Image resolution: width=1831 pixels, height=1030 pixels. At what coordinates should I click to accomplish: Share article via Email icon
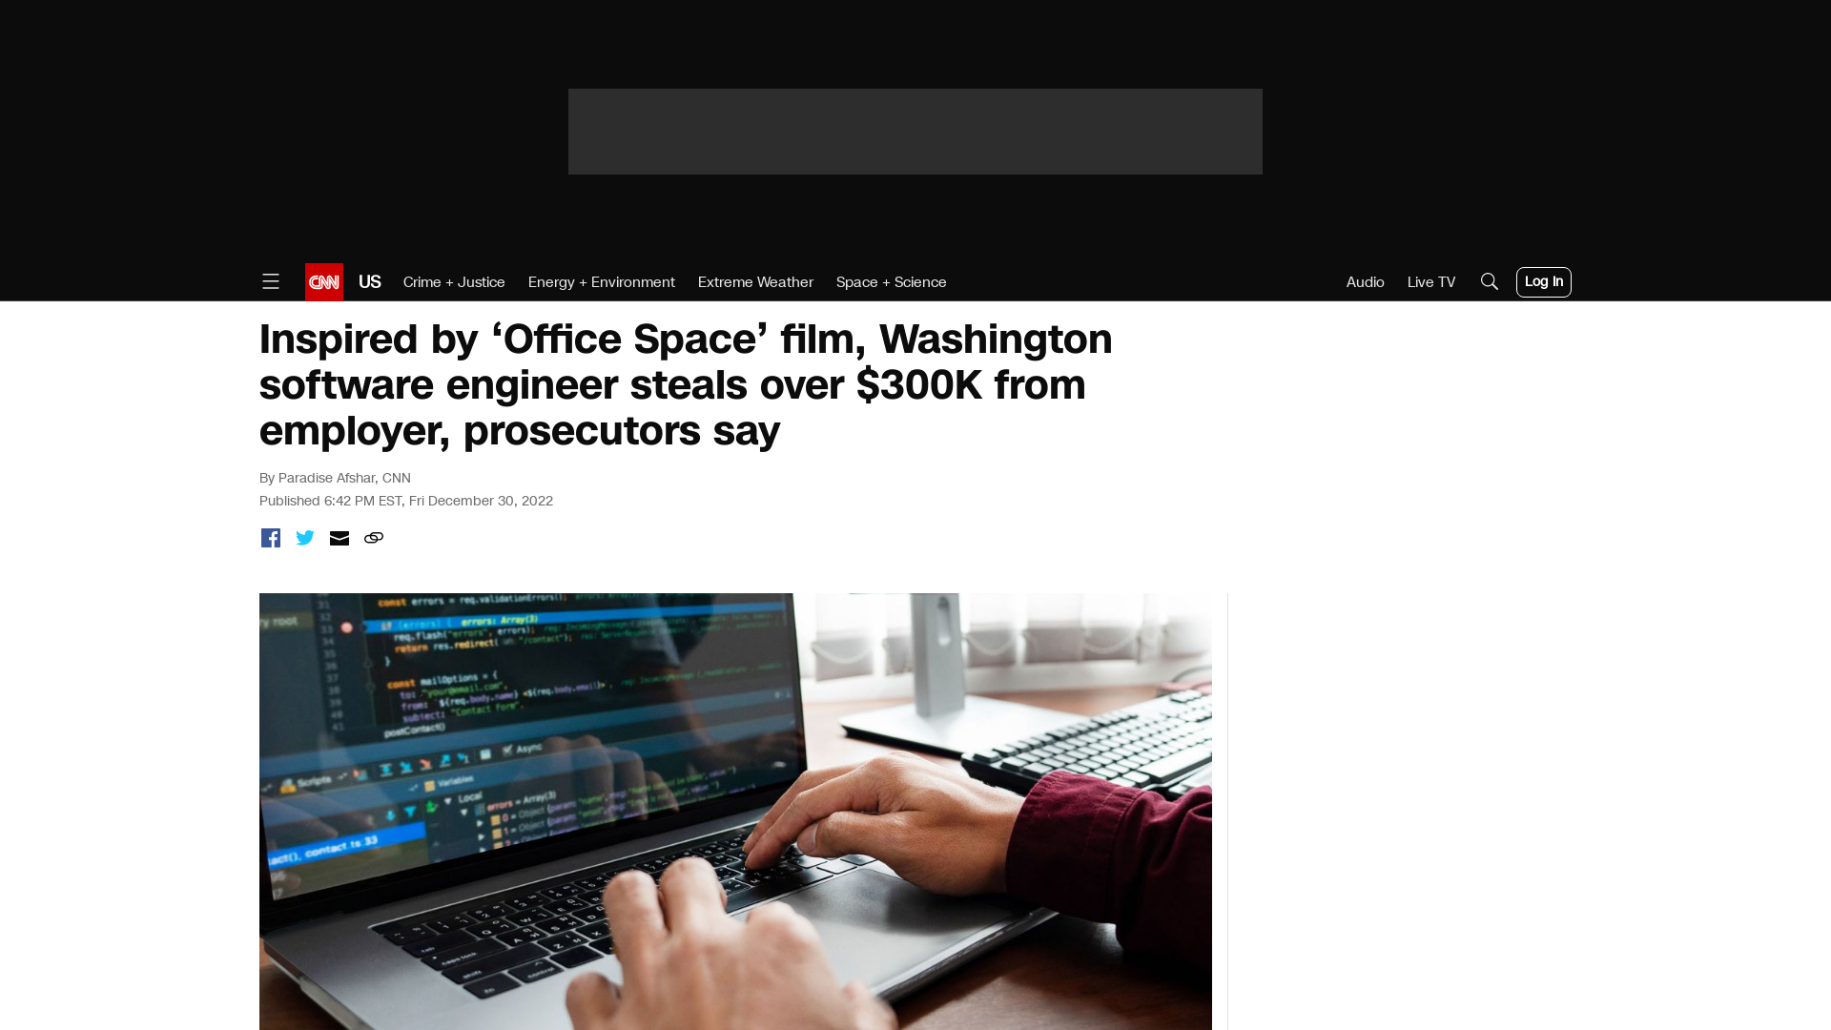pos(339,537)
